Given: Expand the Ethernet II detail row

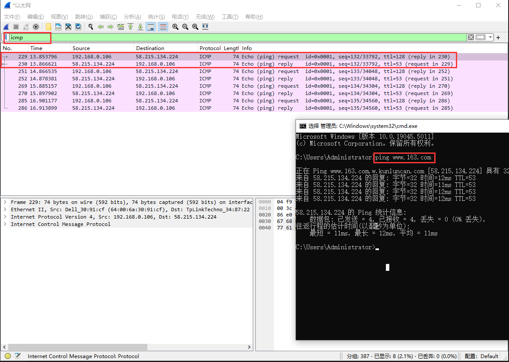Looking at the screenshot, I should click(5, 210).
